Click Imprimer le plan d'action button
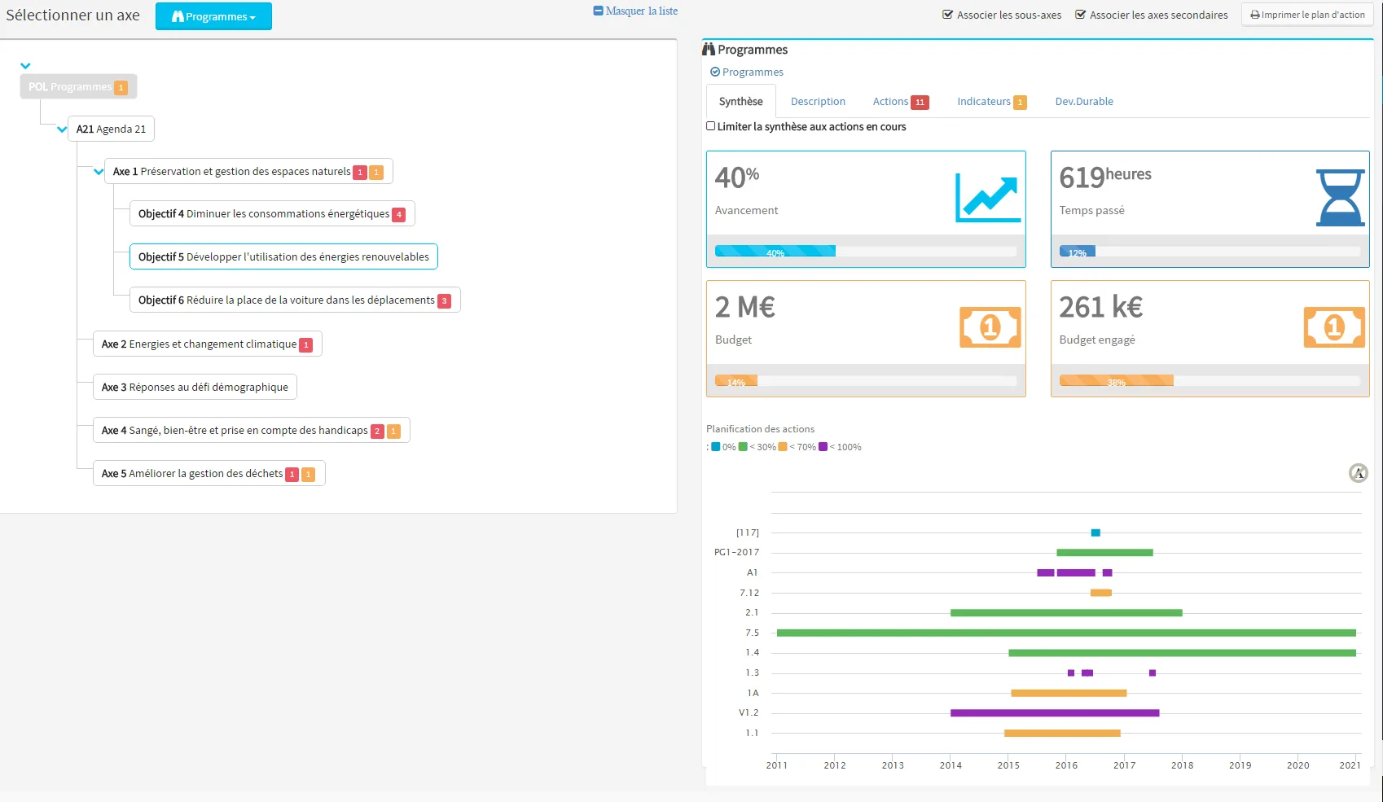This screenshot has width=1383, height=802. coord(1307,15)
